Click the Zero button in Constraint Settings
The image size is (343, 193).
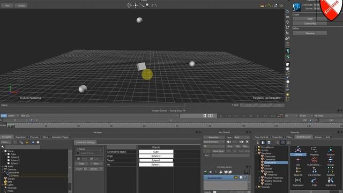(x=96, y=164)
